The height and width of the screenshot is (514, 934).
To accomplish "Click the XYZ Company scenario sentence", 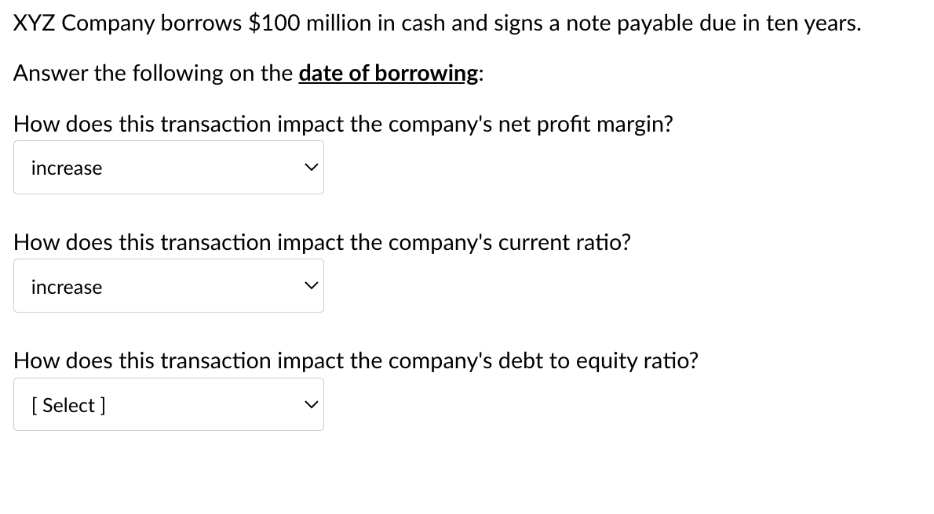I will pos(437,23).
